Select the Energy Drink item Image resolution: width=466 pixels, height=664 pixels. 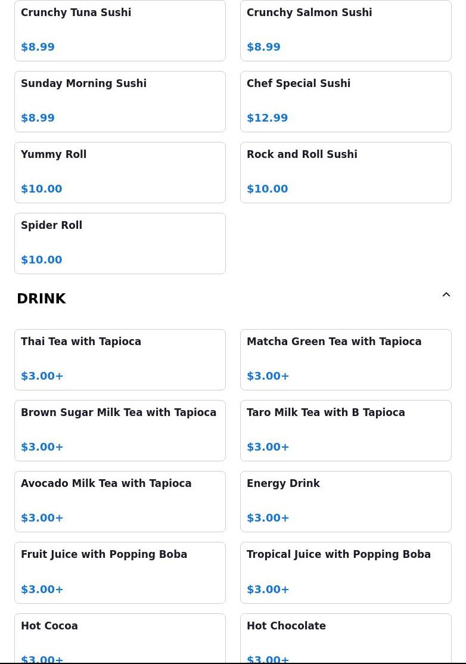pos(346,501)
